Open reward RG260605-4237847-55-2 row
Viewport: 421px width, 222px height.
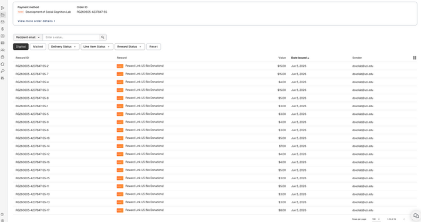pos(215,66)
